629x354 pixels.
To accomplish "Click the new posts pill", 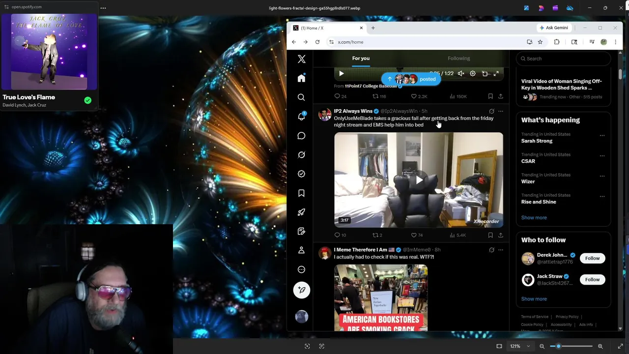I will click(x=411, y=79).
